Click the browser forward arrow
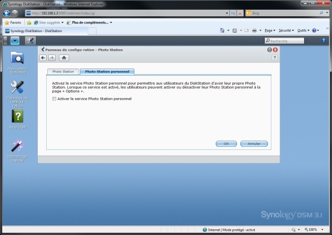Screen dimensions: 332x235 pos(15,13)
